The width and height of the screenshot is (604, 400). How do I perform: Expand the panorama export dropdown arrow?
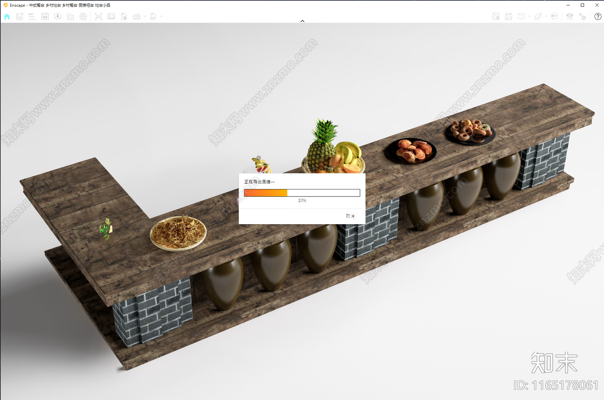click(145, 16)
